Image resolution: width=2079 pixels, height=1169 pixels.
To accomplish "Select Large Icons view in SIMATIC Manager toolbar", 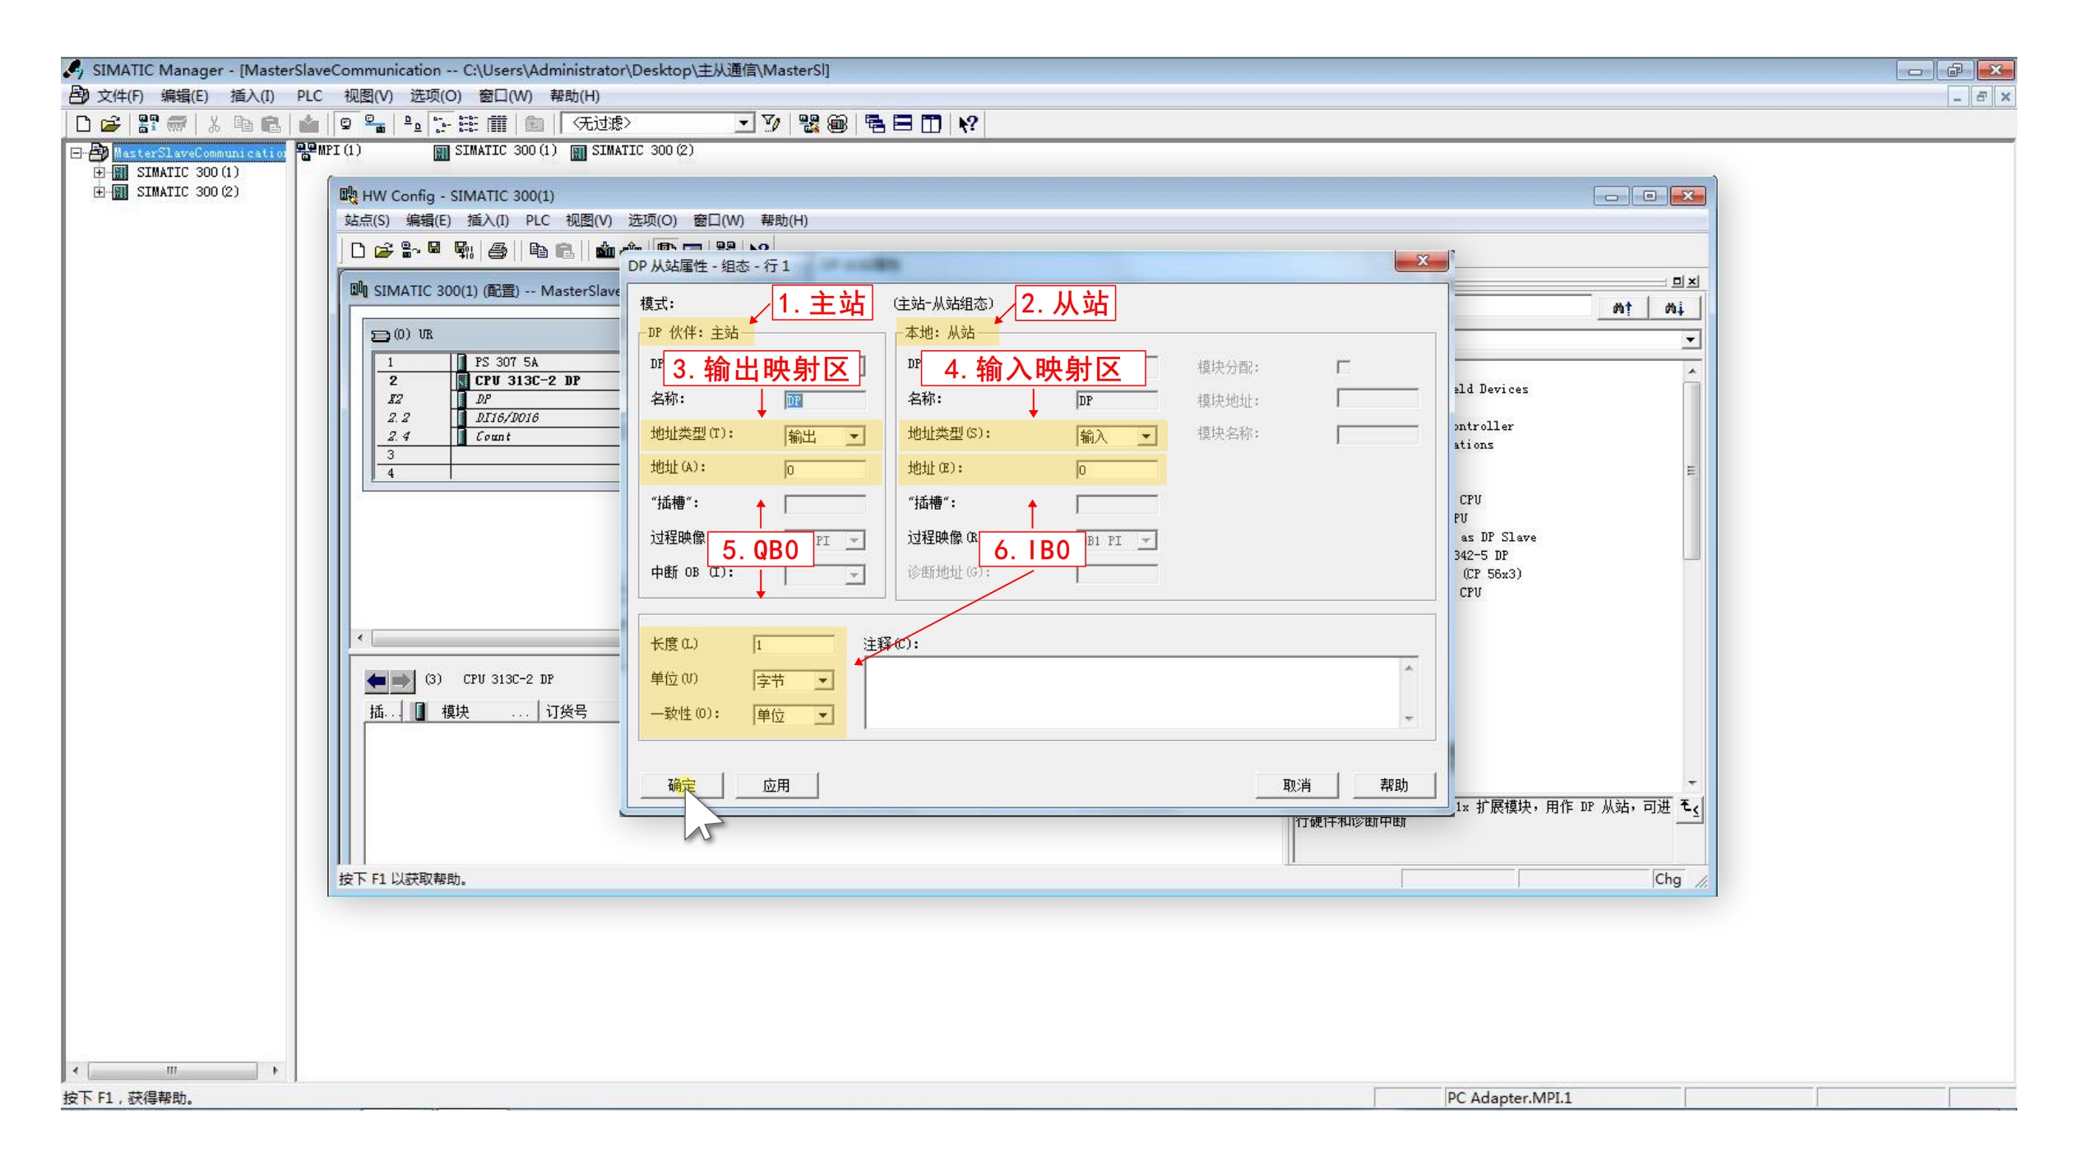I will (x=412, y=124).
